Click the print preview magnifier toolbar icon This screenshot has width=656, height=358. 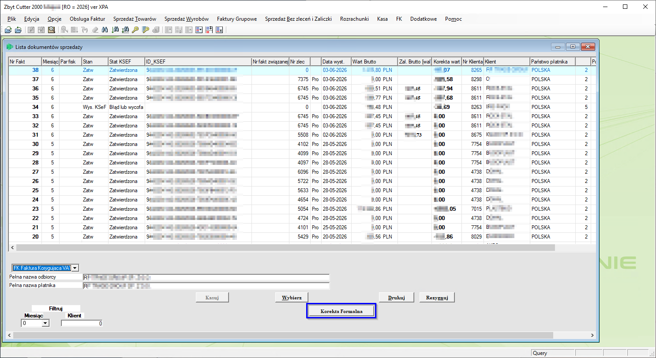(52, 30)
